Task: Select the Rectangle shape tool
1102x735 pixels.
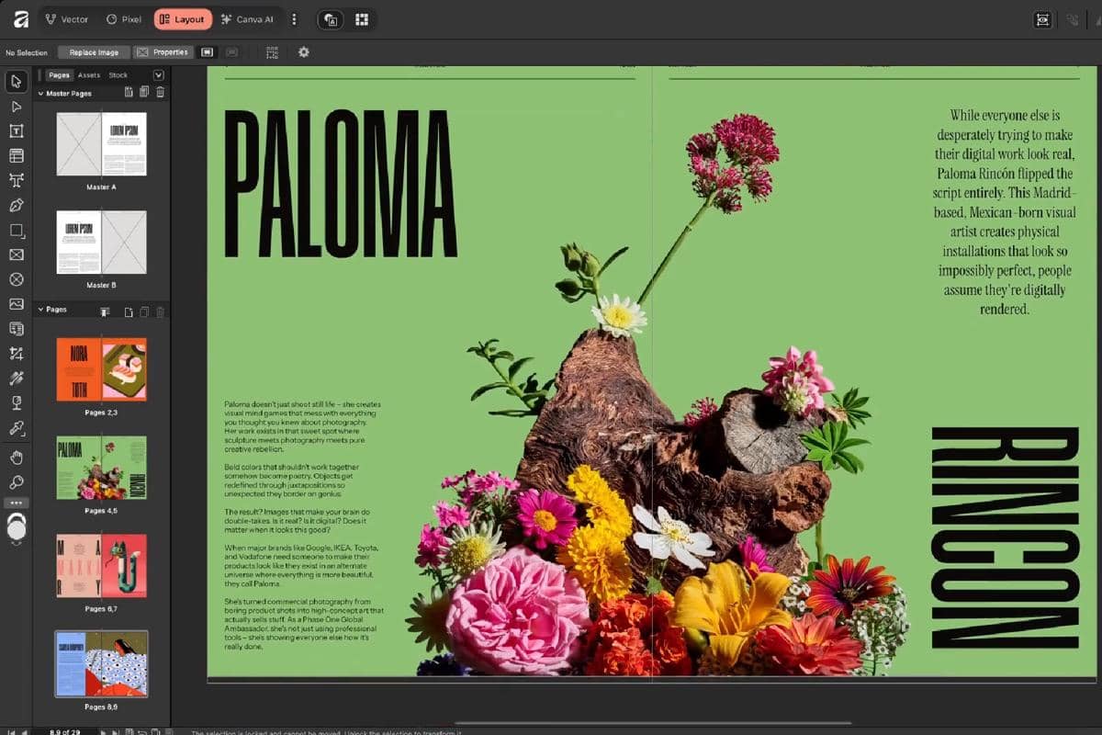Action: [x=17, y=230]
